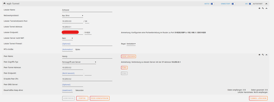The height and width of the screenshot is (102, 274).
Task: Click the Lokaler Endpunkt label
Action: click(x=11, y=32)
